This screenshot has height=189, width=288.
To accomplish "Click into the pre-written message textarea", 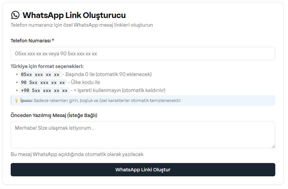I will coord(143,135).
